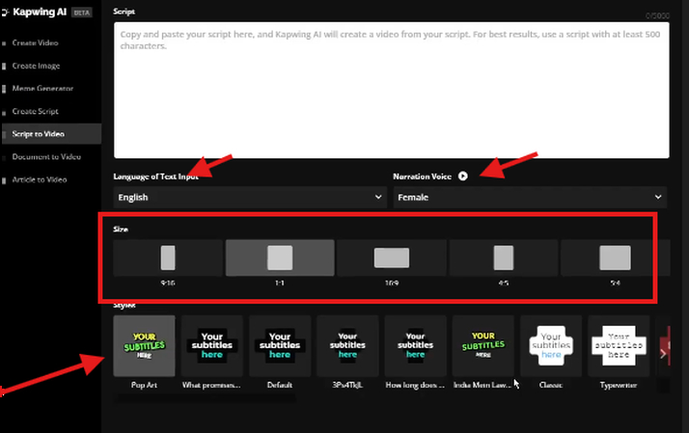Choose the 9:16 size option

tap(168, 257)
